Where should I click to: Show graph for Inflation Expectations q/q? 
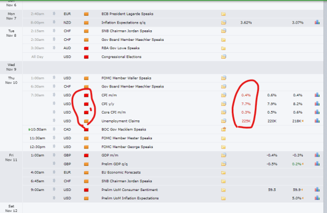tap(317, 22)
